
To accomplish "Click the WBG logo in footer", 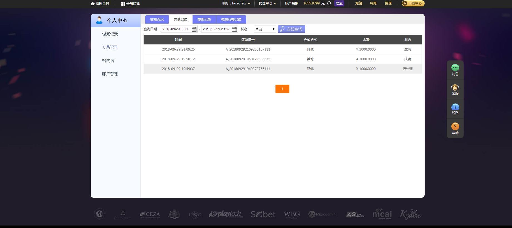I will pyautogui.click(x=292, y=214).
